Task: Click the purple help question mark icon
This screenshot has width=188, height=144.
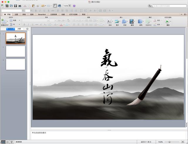Action: pos(74,6)
